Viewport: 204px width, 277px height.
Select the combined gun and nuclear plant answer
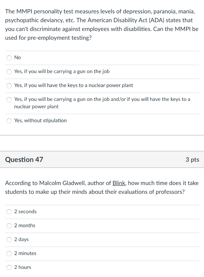(9, 100)
